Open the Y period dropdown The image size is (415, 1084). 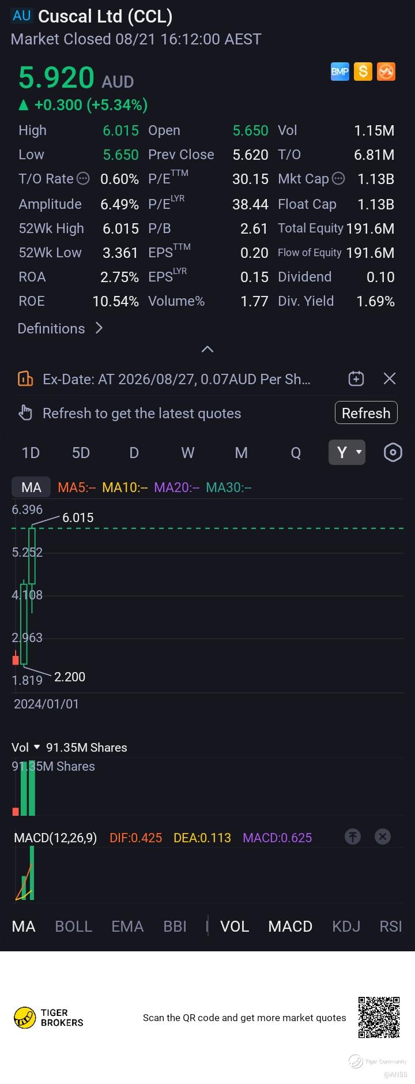pos(347,452)
